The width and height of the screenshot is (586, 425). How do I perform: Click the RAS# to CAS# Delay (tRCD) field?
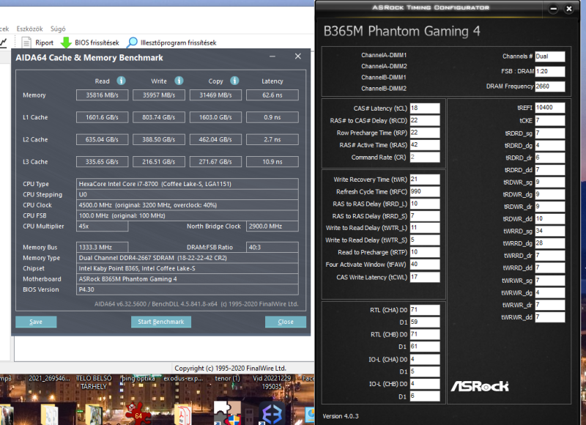click(x=425, y=120)
